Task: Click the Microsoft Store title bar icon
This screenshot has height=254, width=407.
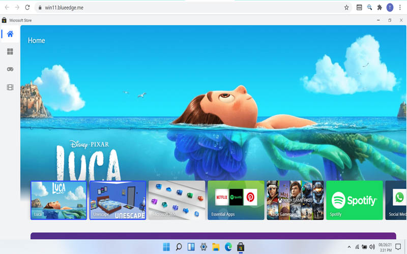Action: click(4, 20)
